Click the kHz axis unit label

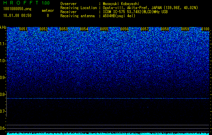[3, 27]
